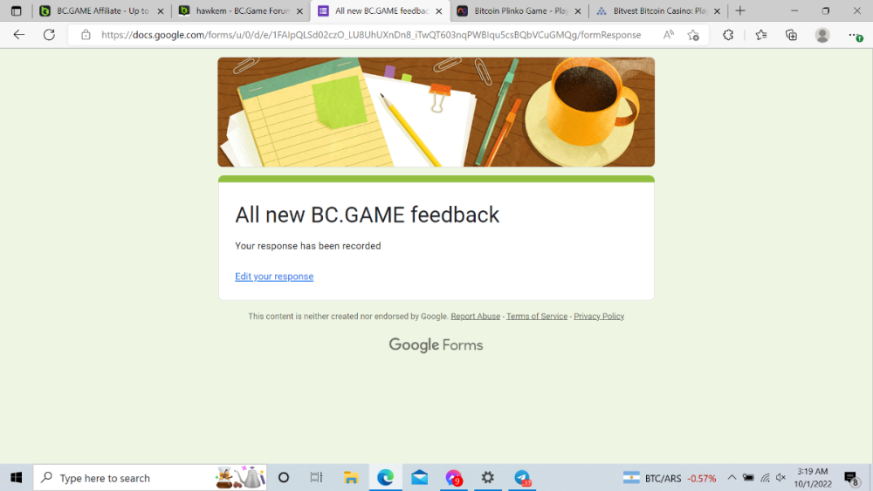Open the Privacy Policy link
This screenshot has height=491, width=873.
pyautogui.click(x=599, y=317)
